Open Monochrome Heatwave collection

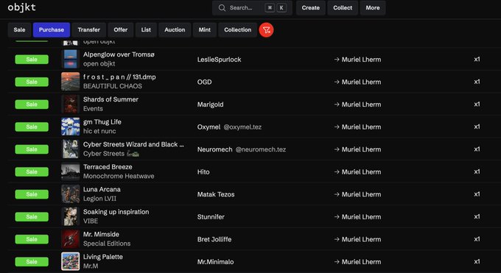coord(119,176)
